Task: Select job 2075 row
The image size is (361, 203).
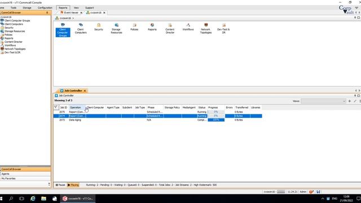Action: click(x=158, y=112)
